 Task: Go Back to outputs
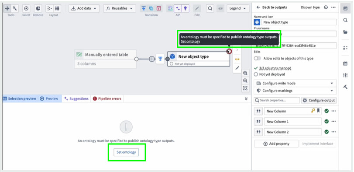click(272, 7)
